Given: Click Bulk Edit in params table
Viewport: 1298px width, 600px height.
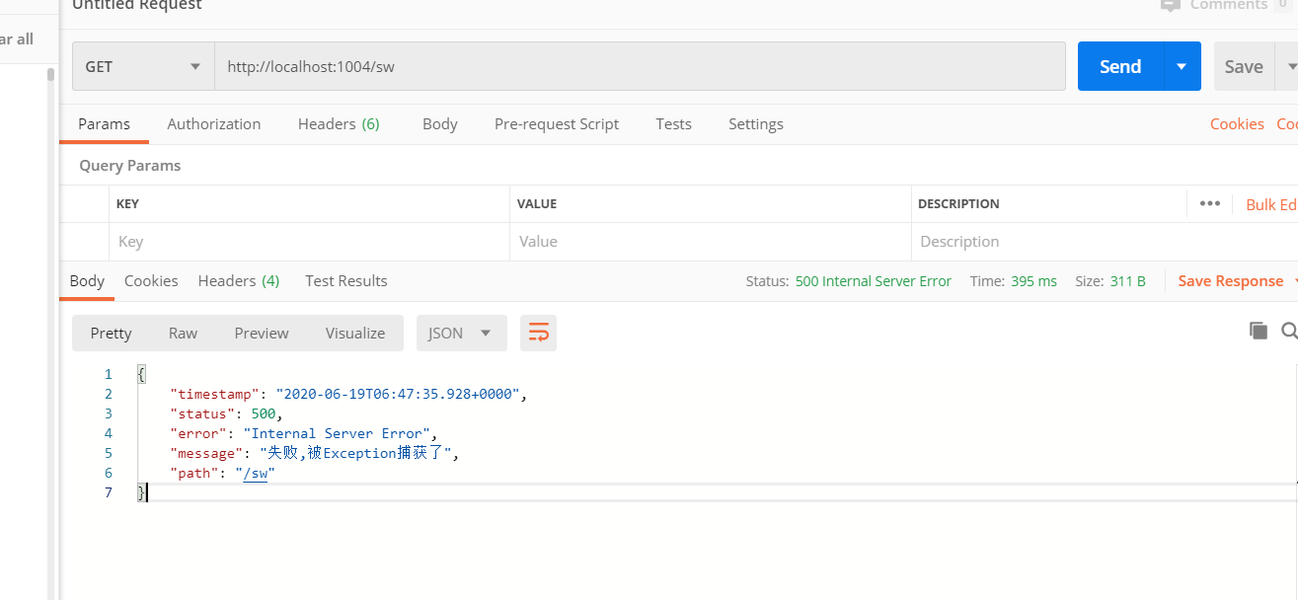Looking at the screenshot, I should pos(1271,204).
